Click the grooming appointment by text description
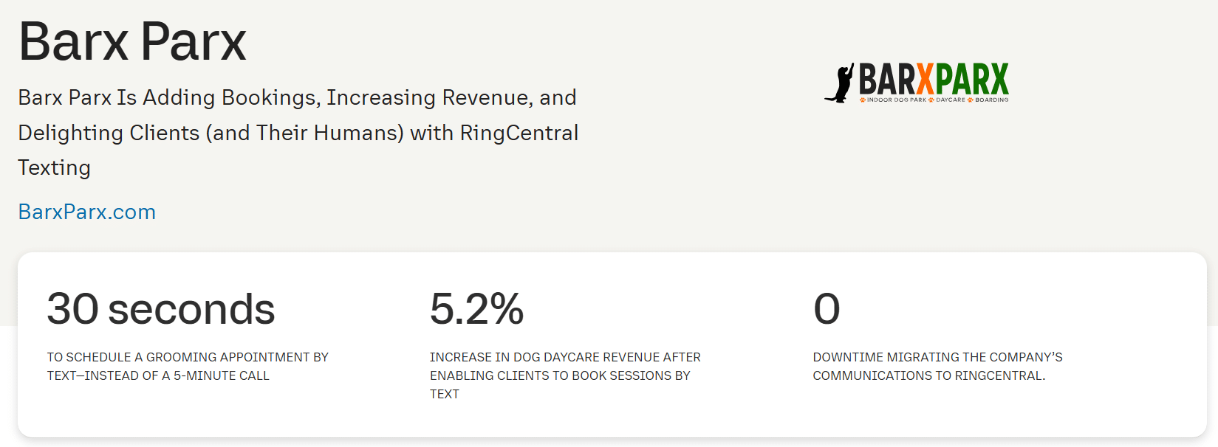1218x447 pixels. (188, 366)
